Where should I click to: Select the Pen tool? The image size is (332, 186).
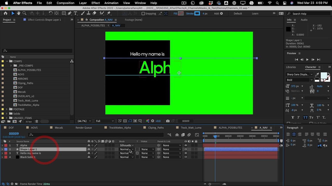pos(70,13)
